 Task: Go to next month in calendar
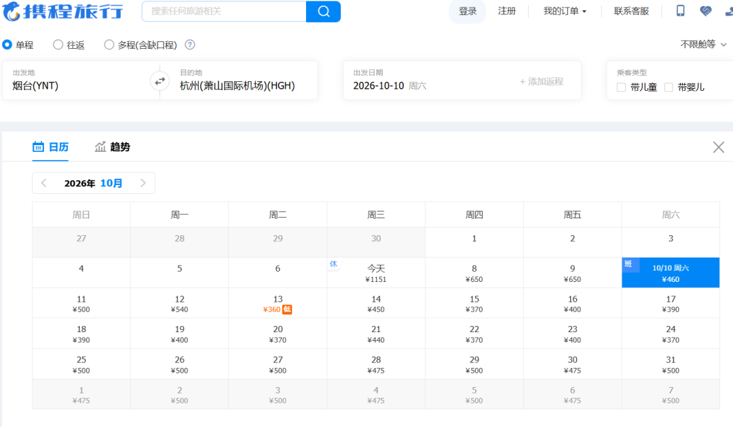(143, 183)
